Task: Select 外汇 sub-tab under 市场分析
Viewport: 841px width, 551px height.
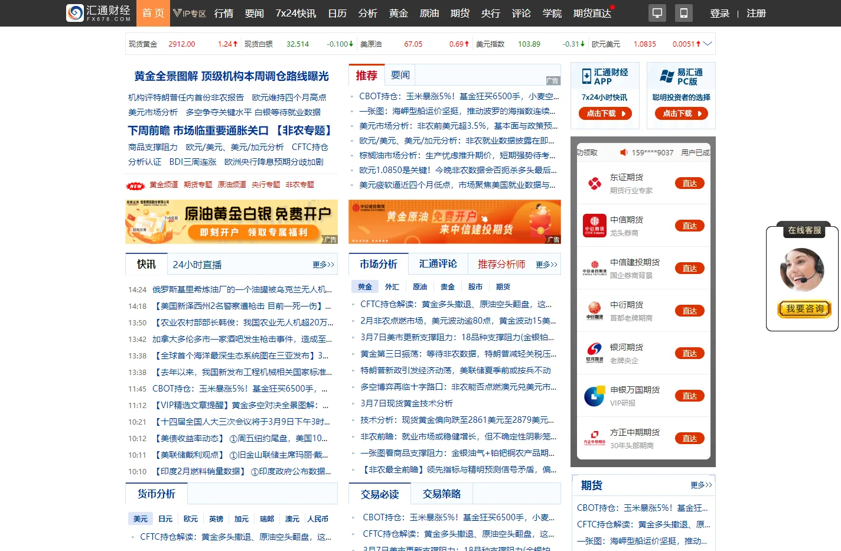Action: 392,287
